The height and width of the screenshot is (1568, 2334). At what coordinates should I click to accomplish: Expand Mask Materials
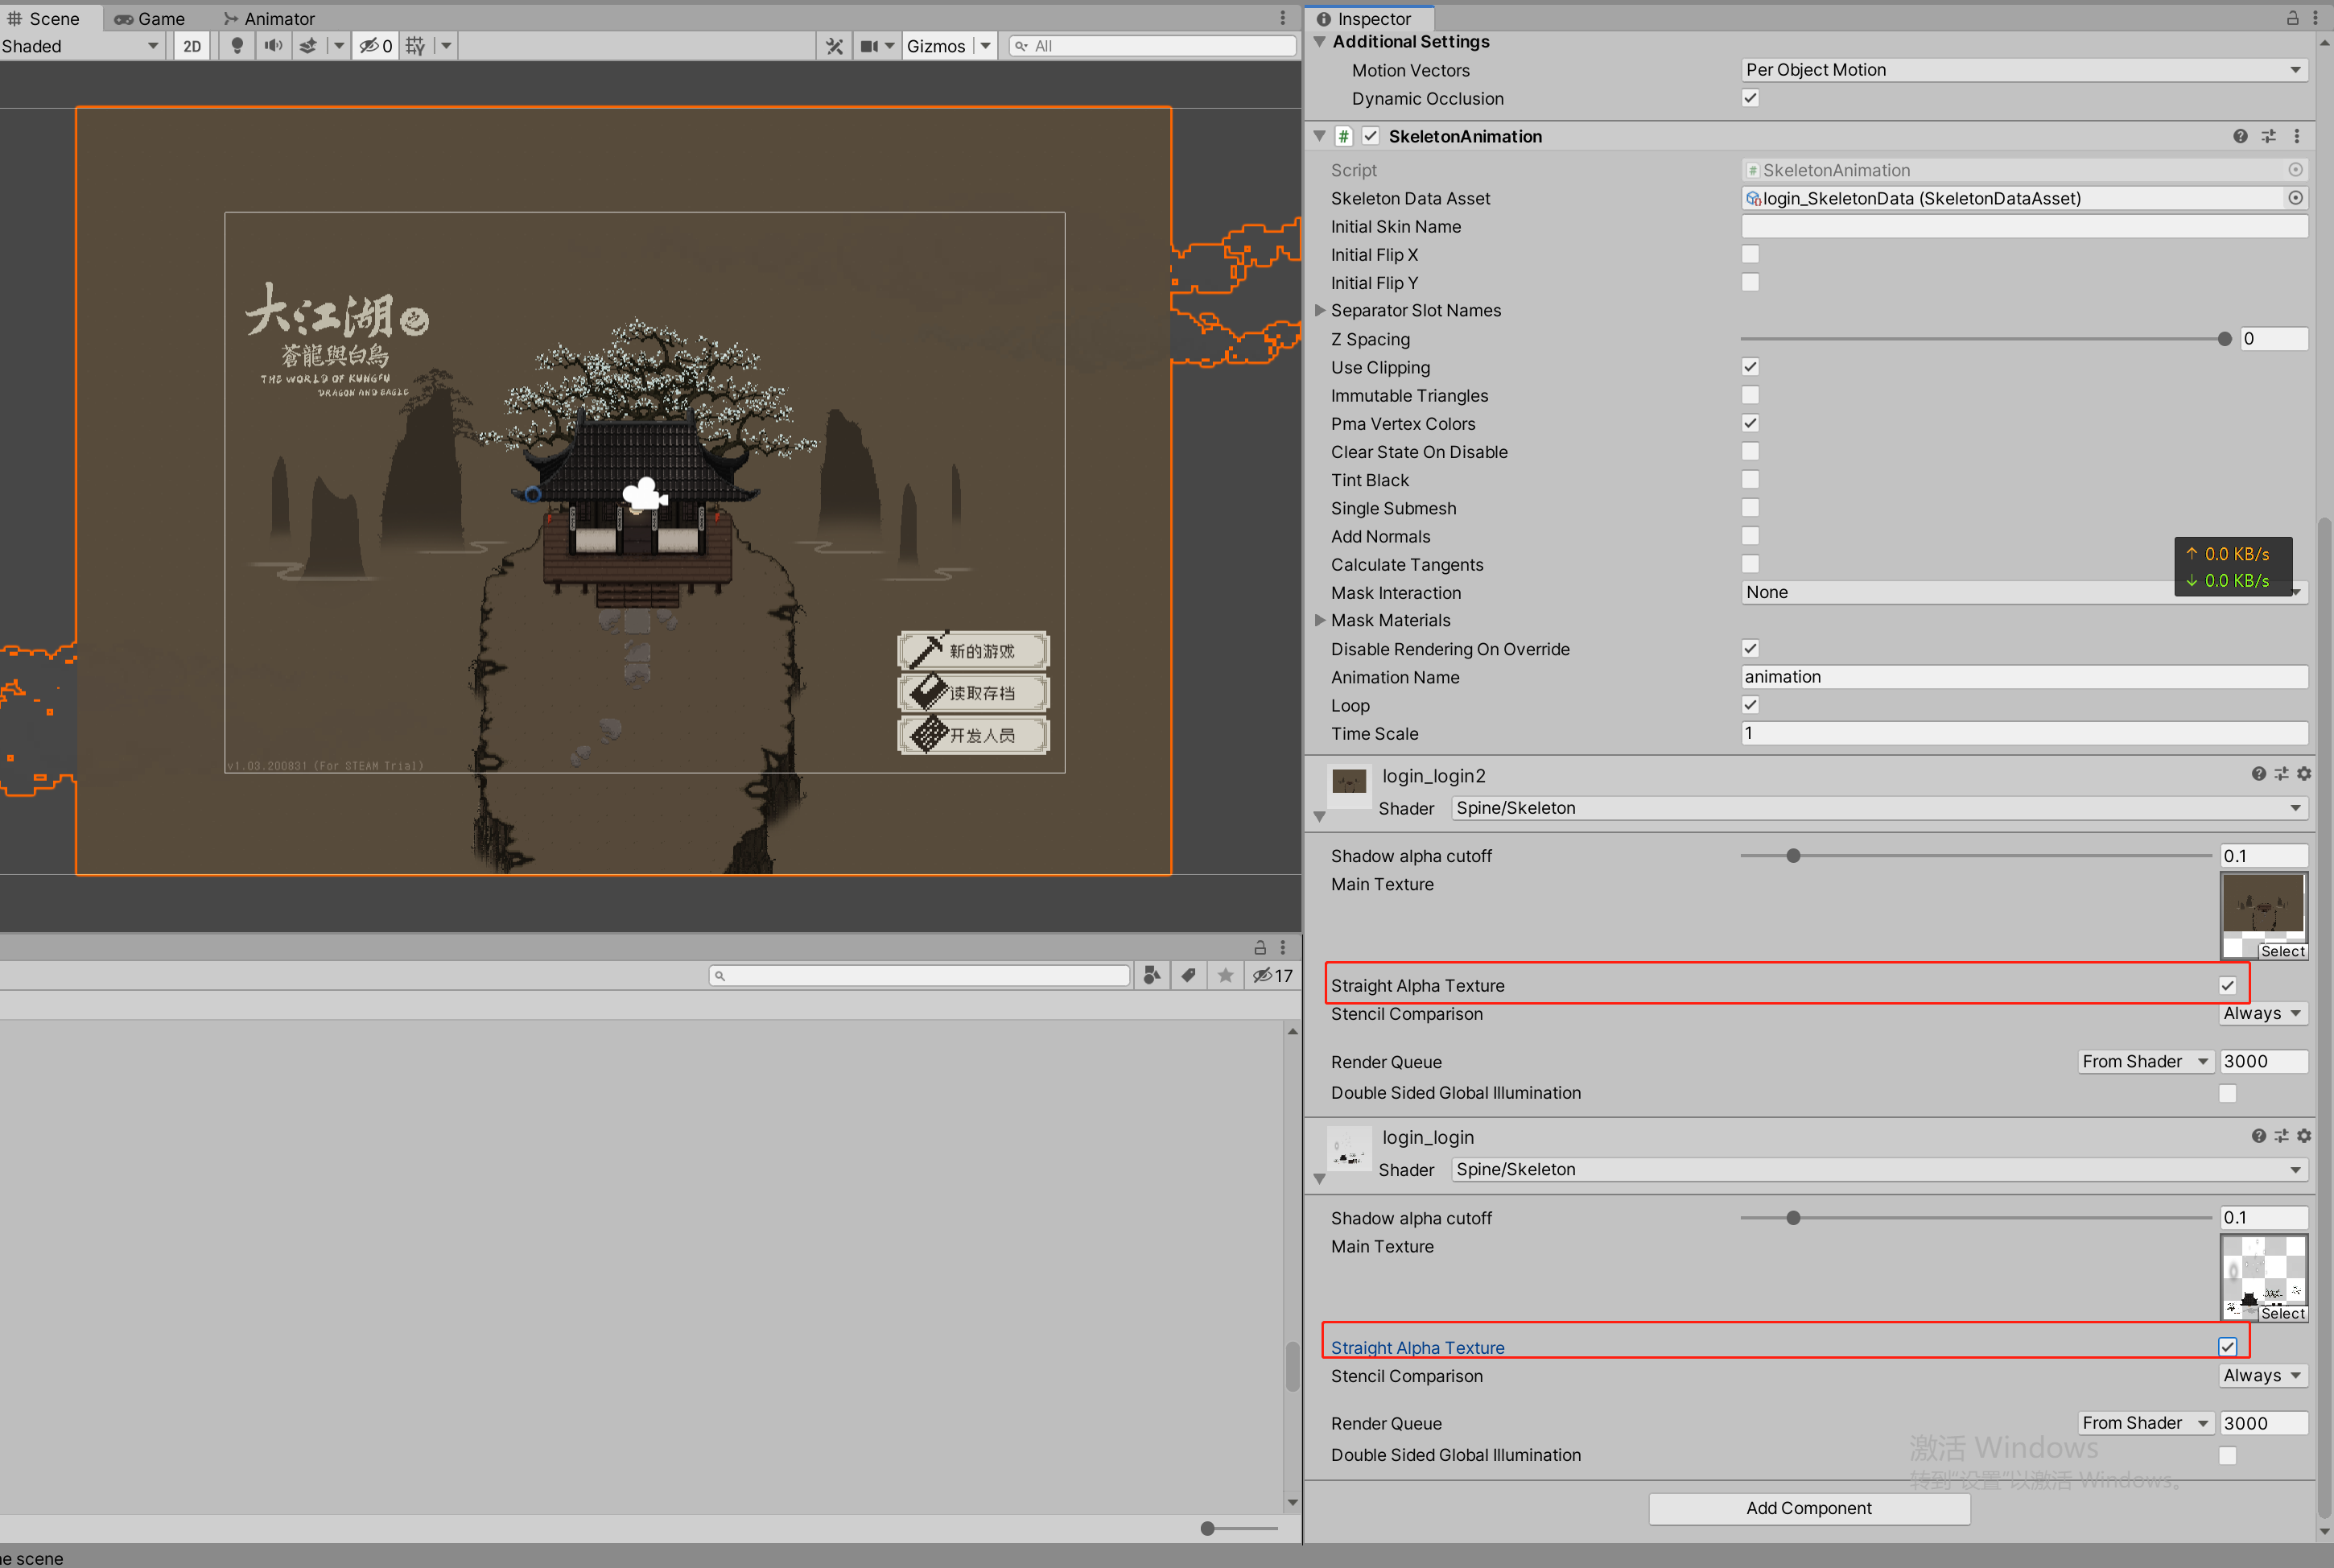1319,620
